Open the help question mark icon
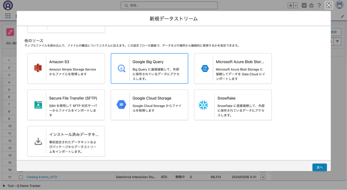347x190 pixels. (319, 5)
